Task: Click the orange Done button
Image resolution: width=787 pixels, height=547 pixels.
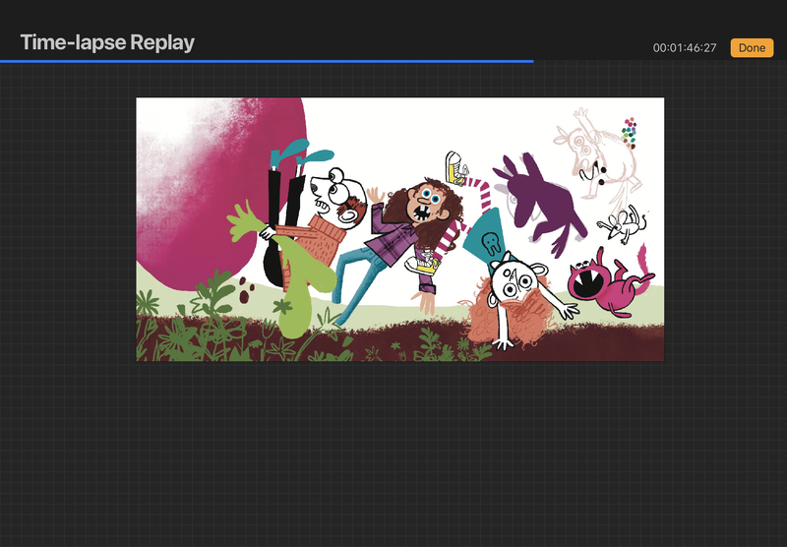Action: [x=752, y=47]
